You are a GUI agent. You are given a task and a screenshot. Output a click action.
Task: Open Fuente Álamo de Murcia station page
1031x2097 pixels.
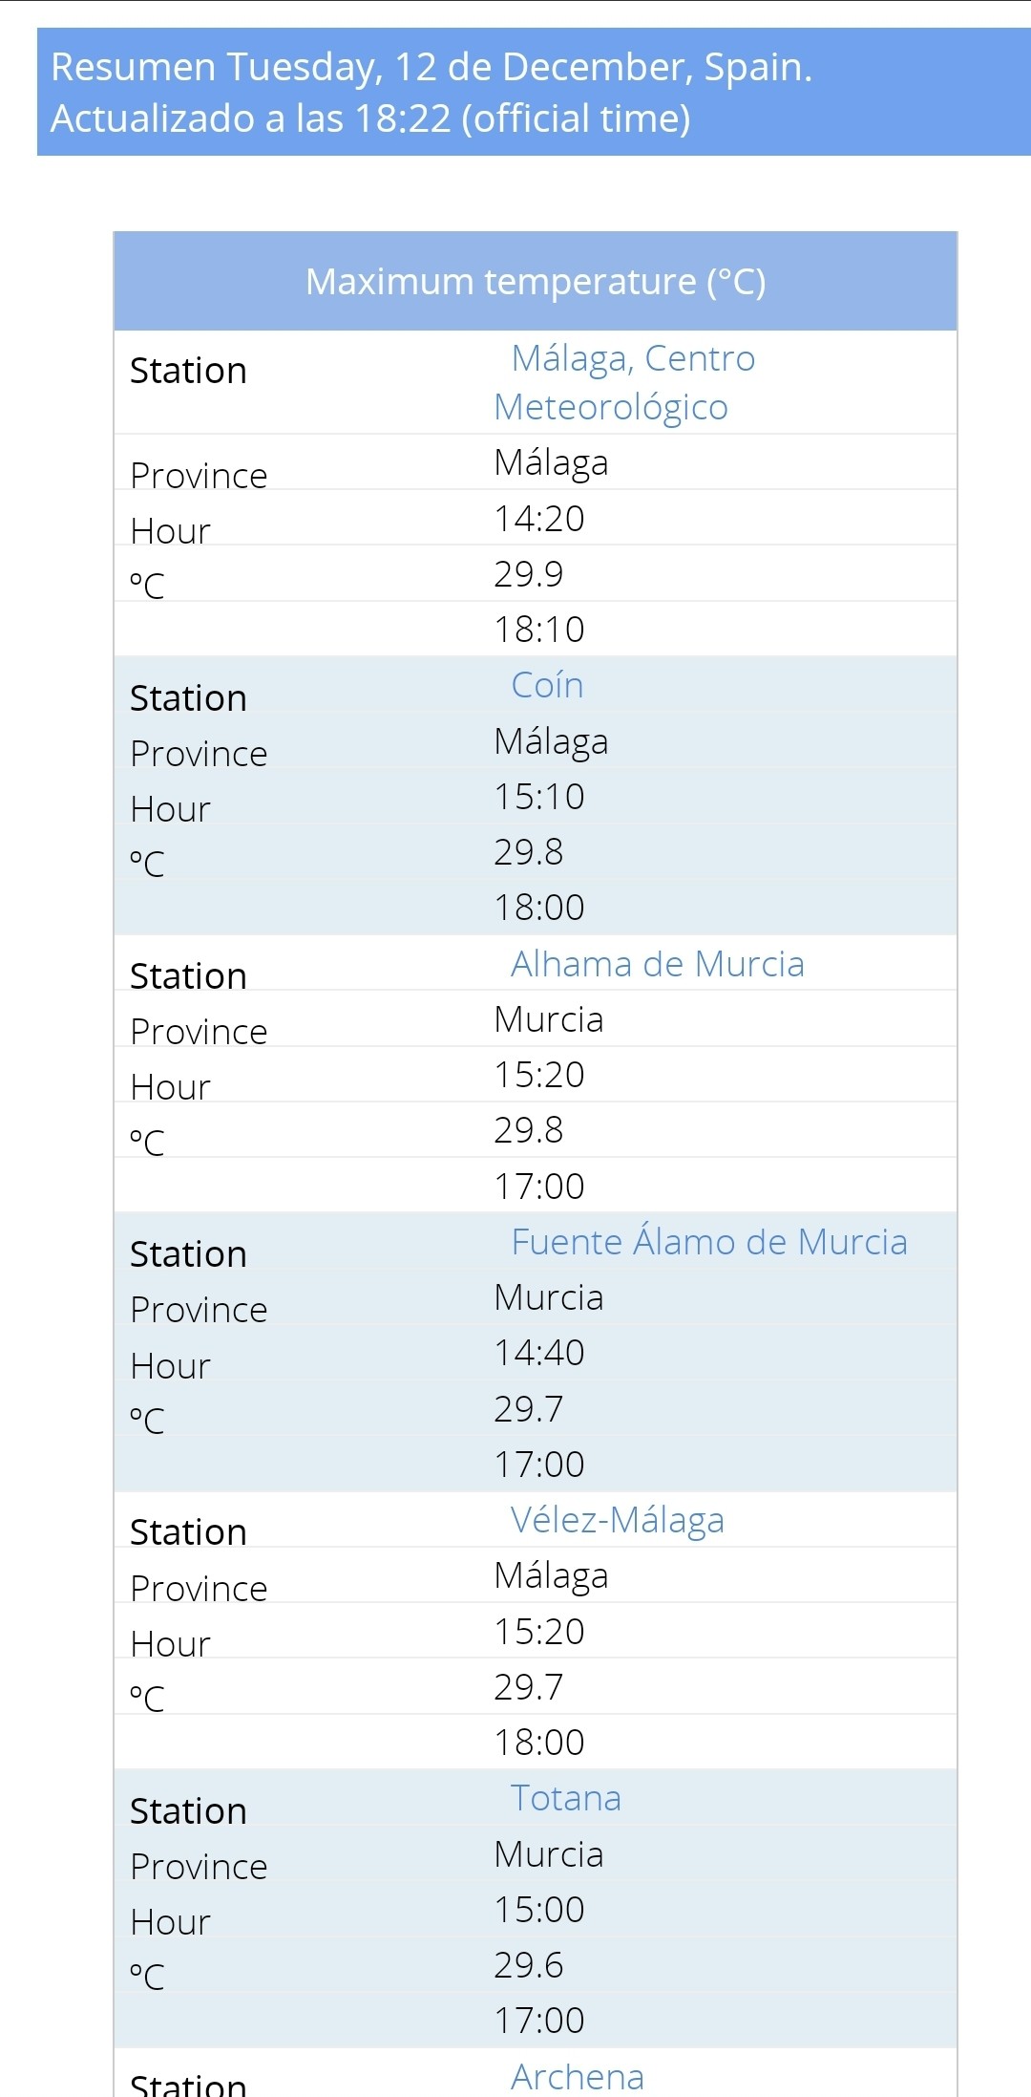(708, 1242)
